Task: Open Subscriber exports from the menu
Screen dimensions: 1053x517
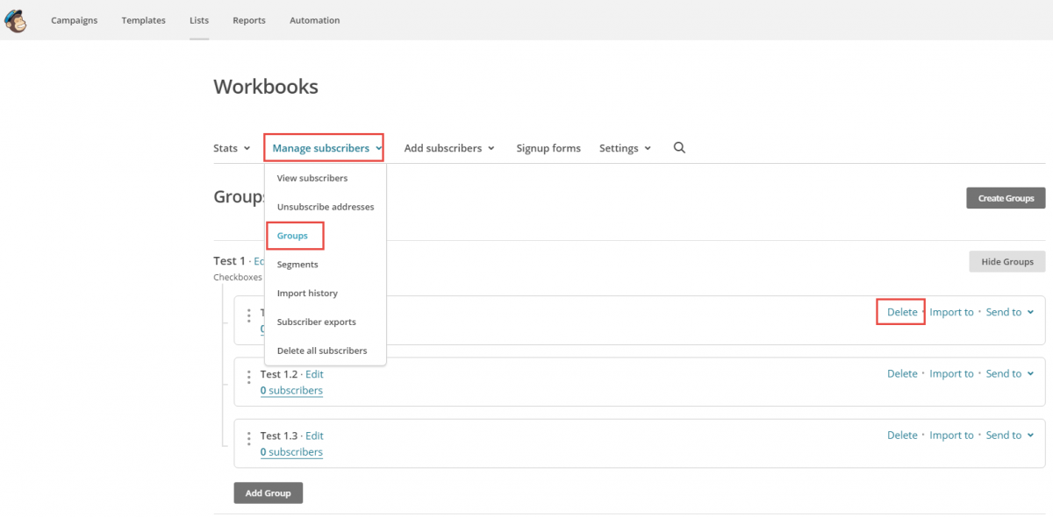Action: 316,322
